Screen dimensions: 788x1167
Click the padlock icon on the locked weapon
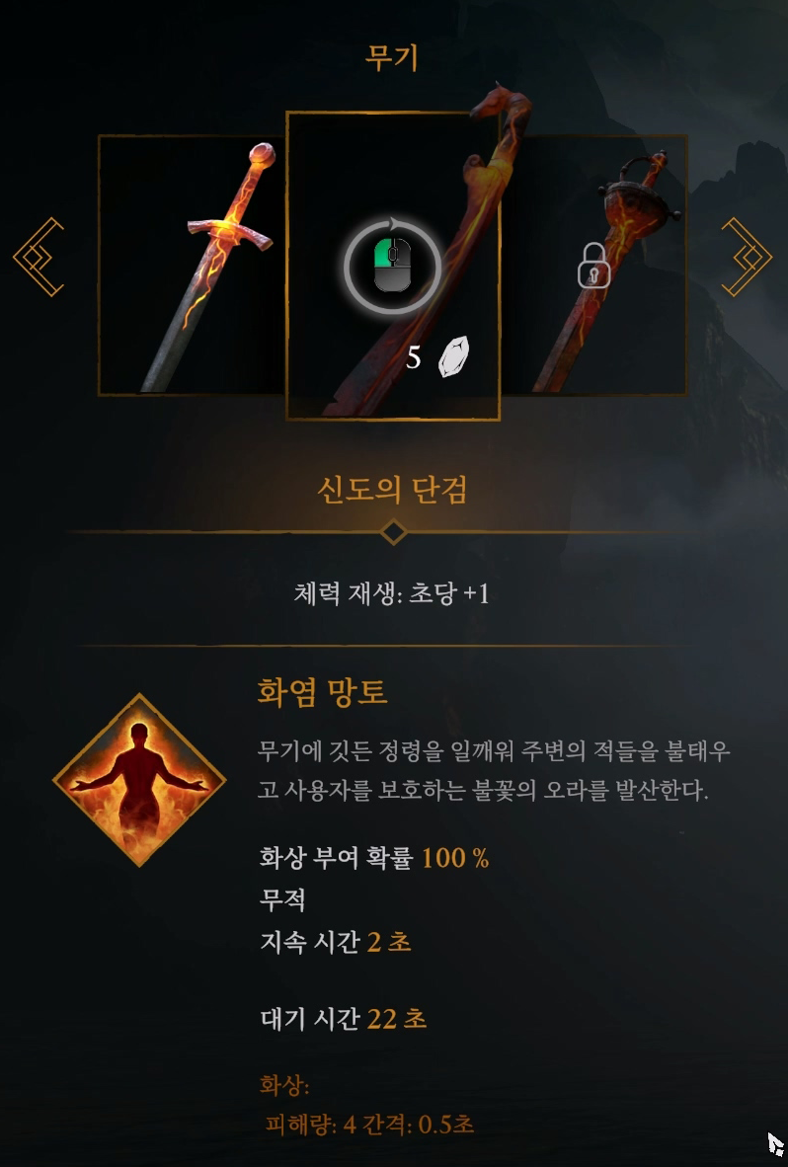(593, 266)
